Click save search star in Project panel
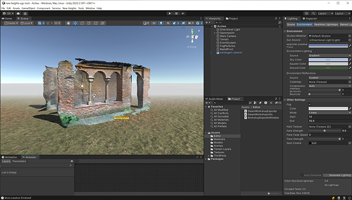352x200 pixels. tap(271, 103)
